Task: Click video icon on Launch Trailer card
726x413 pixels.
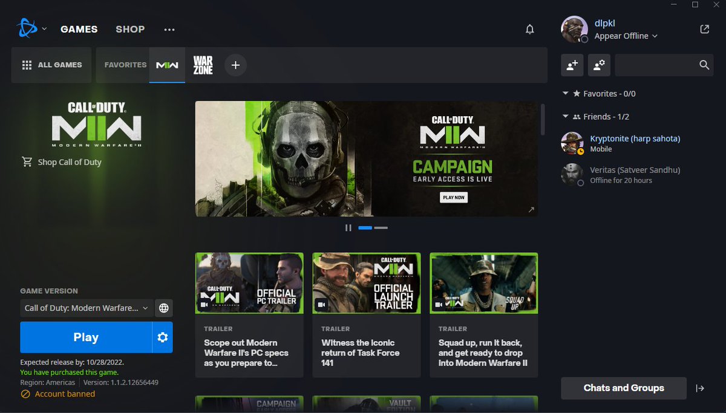Action: coord(322,305)
